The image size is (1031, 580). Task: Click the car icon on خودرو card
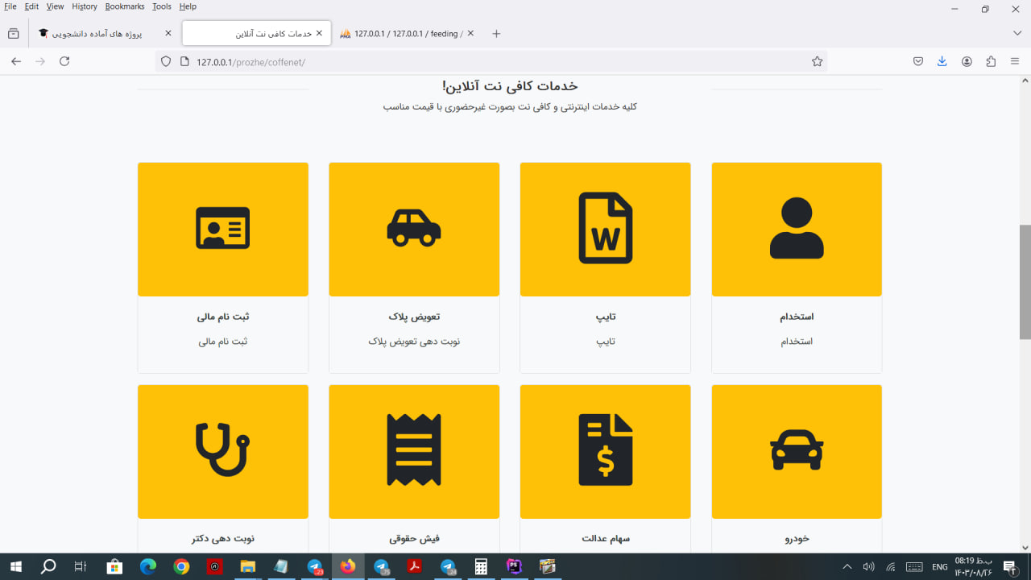797,451
